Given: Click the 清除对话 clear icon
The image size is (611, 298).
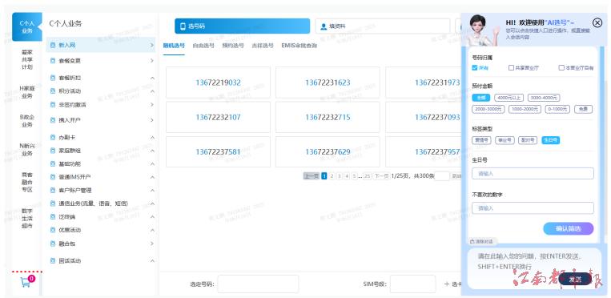Looking at the screenshot, I should click(x=472, y=241).
